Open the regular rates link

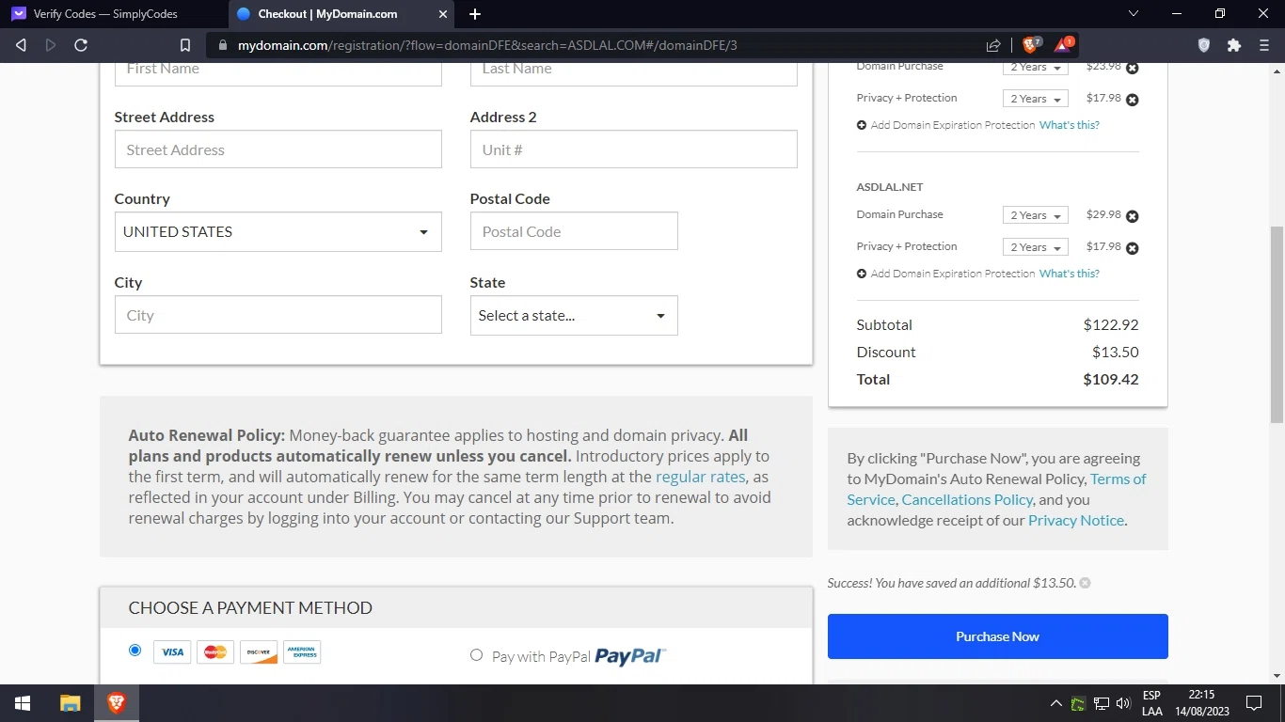(701, 477)
